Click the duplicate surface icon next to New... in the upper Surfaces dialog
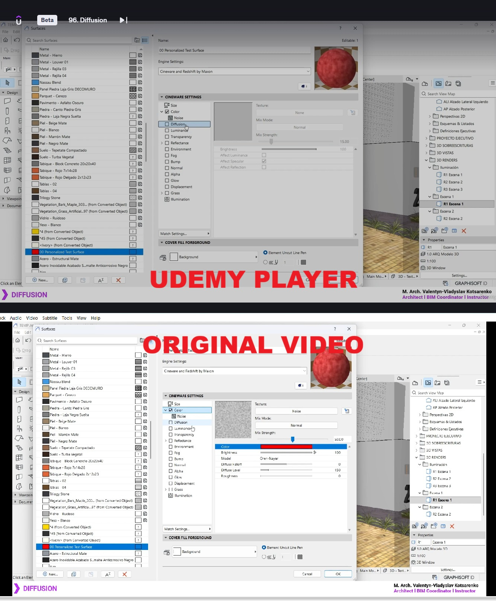Image resolution: width=496 pixels, height=601 pixels. tap(65, 280)
